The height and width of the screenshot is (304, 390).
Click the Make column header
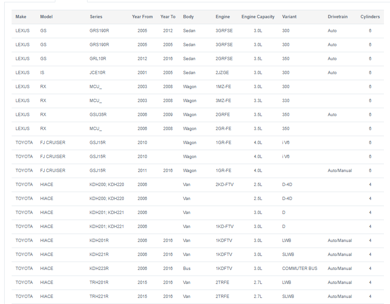click(x=20, y=17)
